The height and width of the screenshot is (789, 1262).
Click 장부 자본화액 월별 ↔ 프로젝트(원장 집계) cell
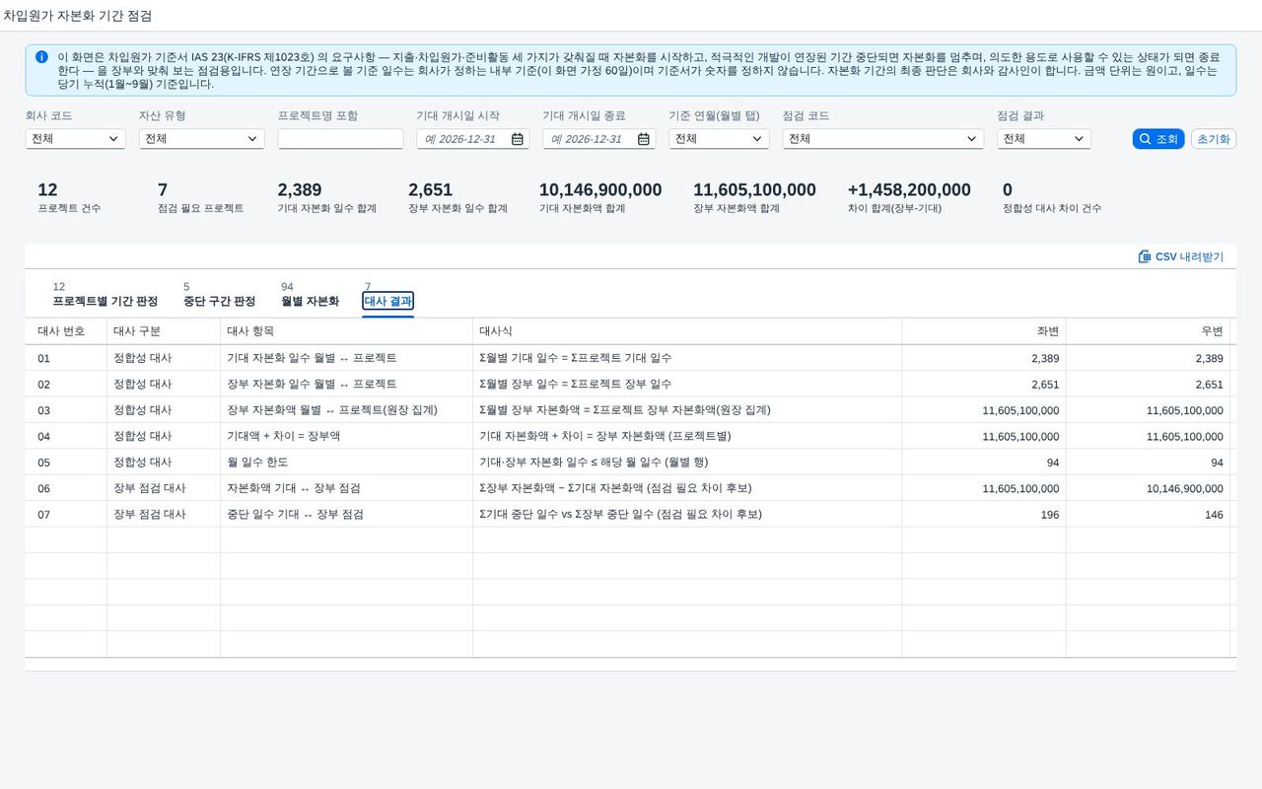[x=346, y=410]
